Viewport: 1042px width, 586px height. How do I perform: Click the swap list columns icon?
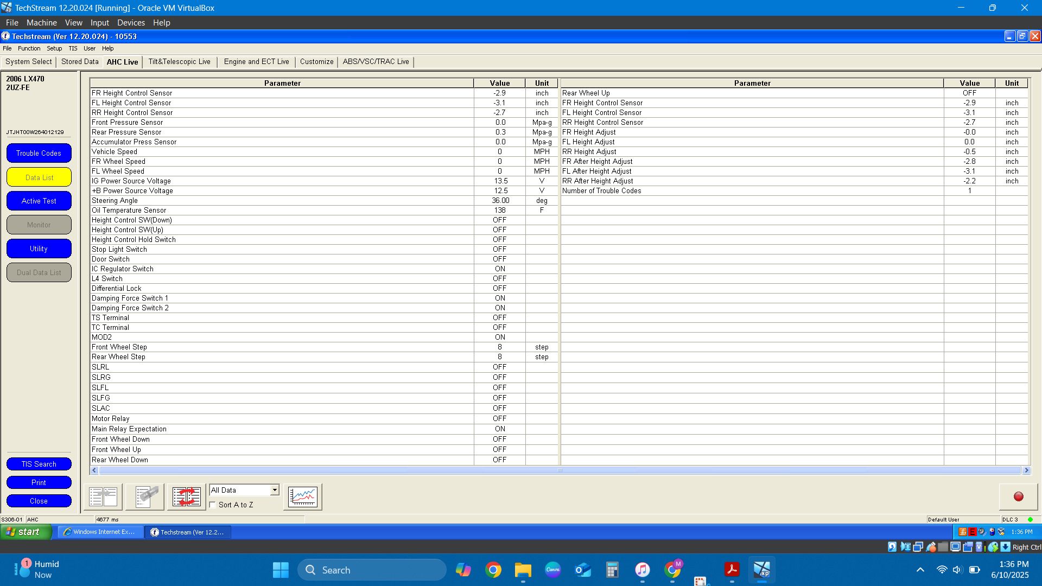187,496
